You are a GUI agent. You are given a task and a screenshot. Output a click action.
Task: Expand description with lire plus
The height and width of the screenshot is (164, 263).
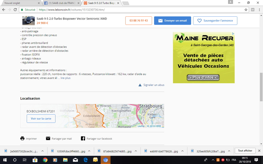(65, 78)
